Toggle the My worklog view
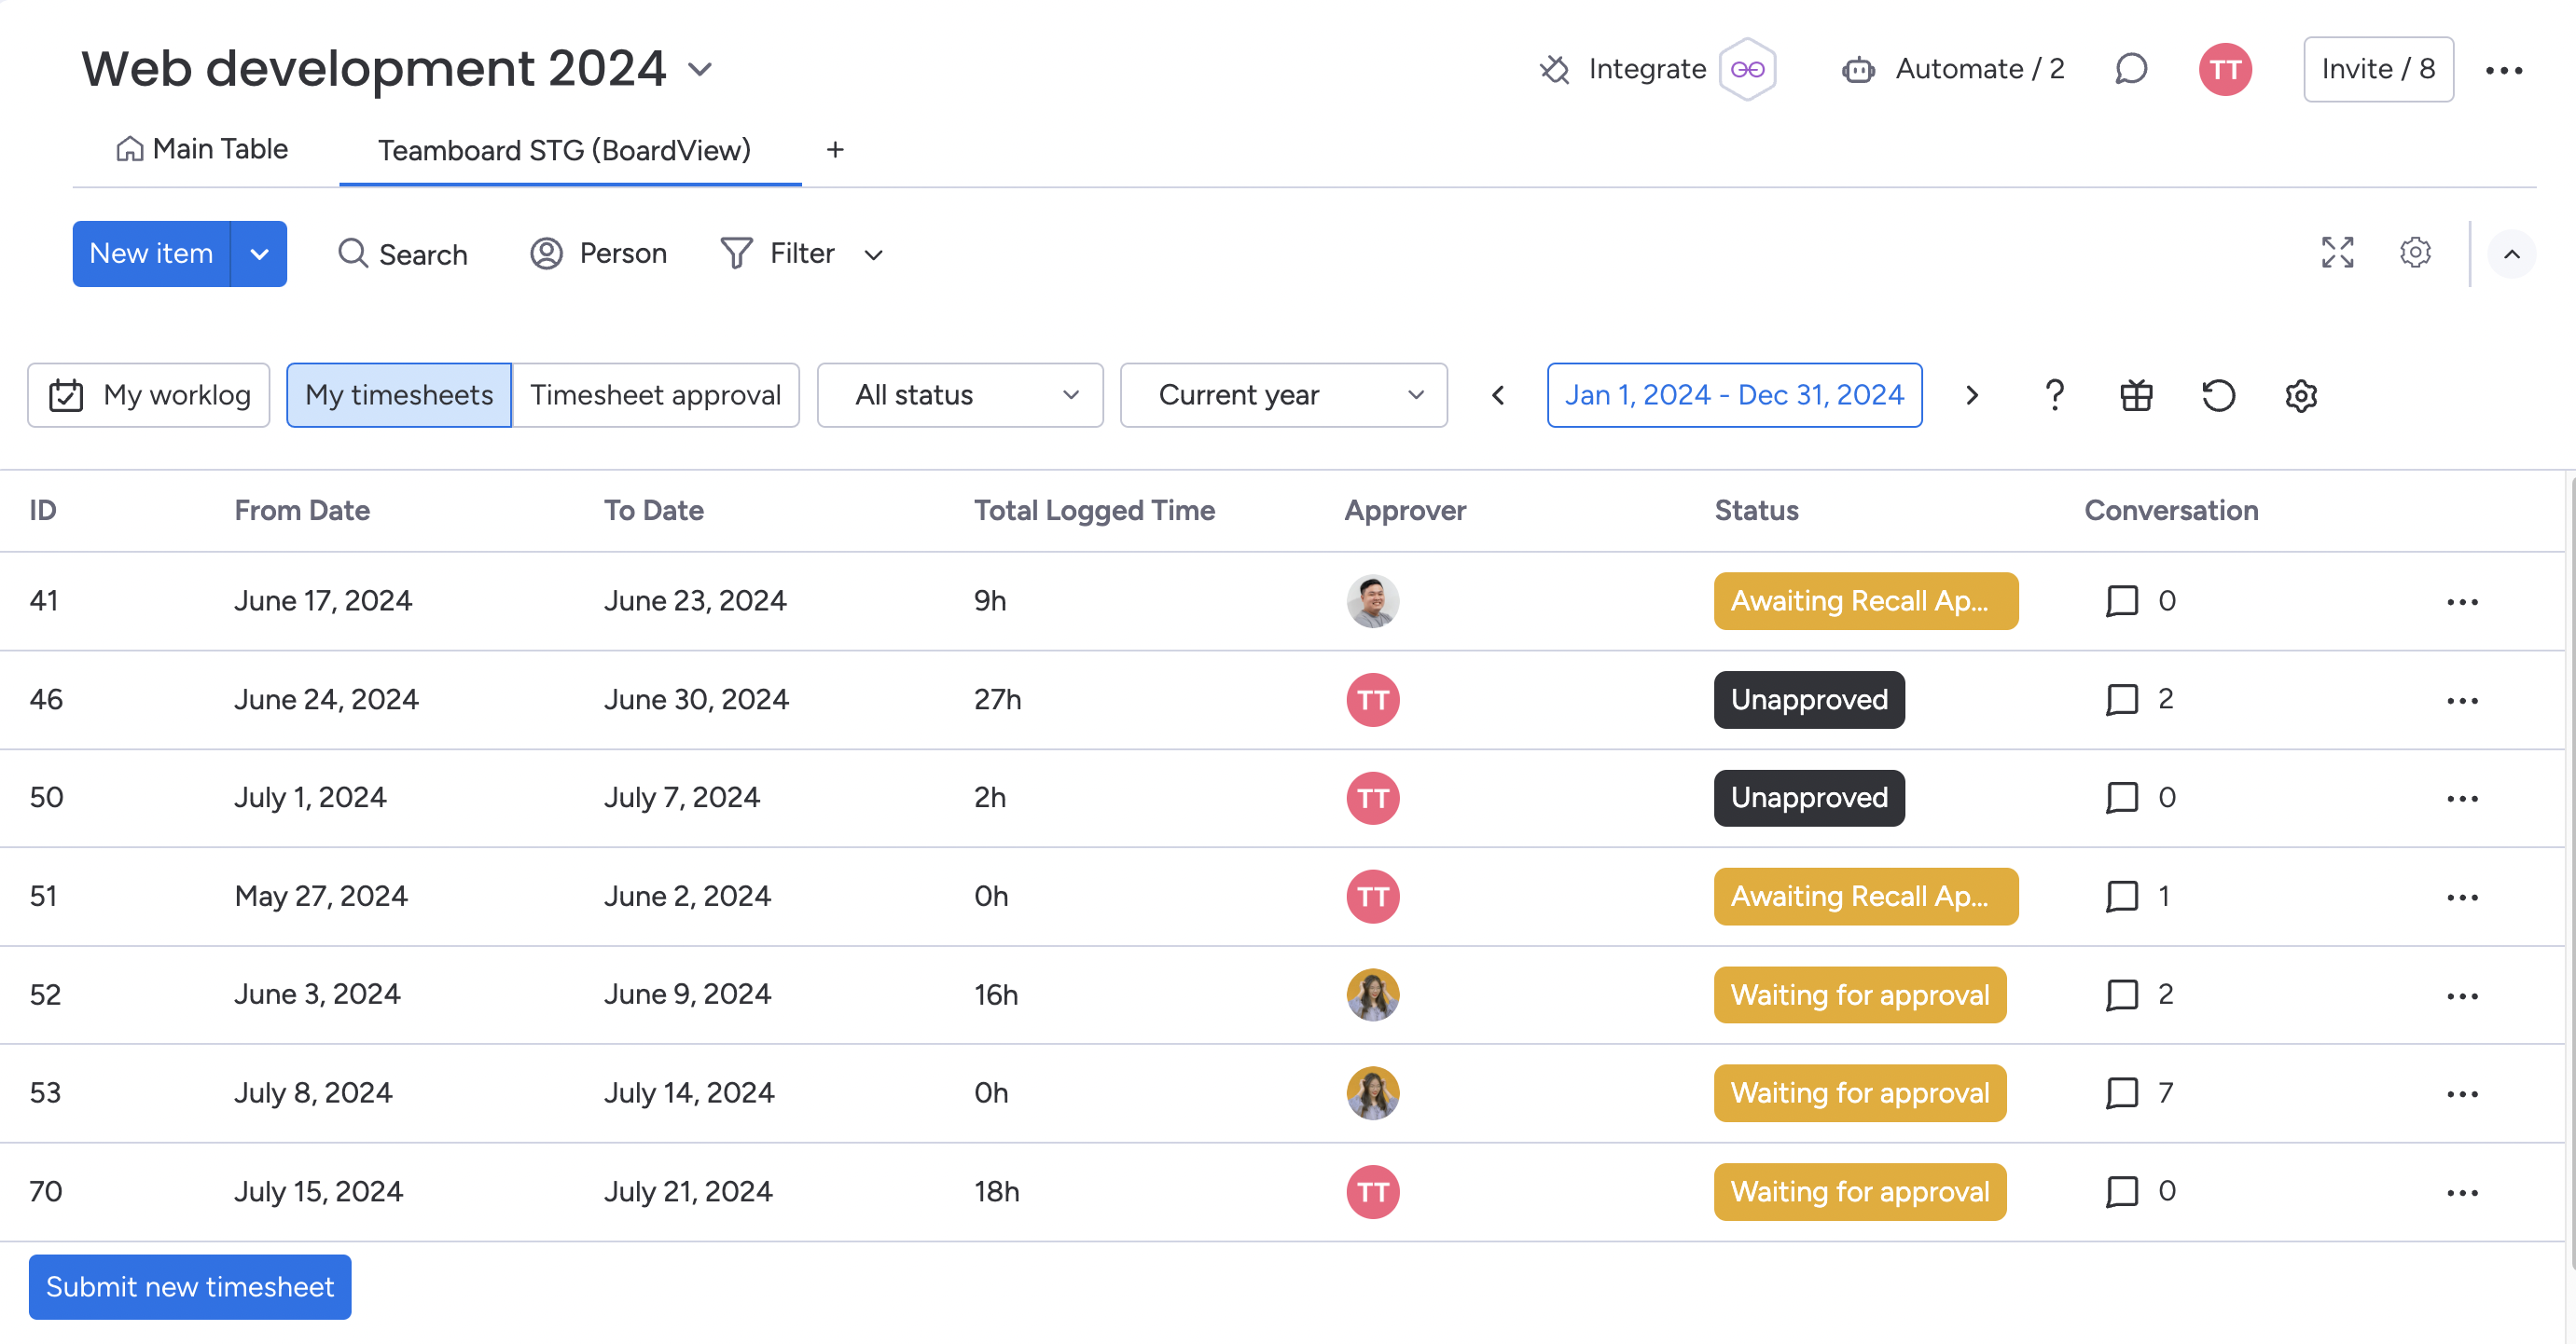The width and height of the screenshot is (2576, 1344). pos(149,396)
